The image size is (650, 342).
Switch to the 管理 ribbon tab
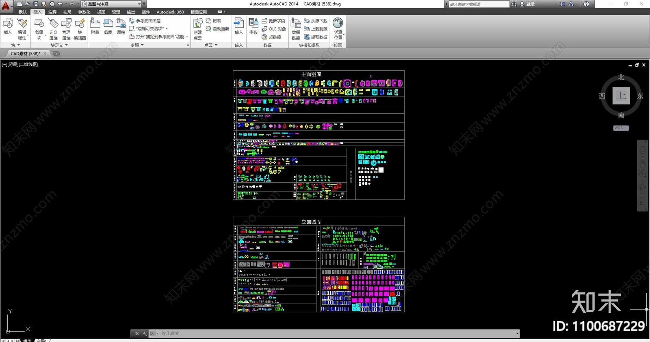click(x=116, y=12)
